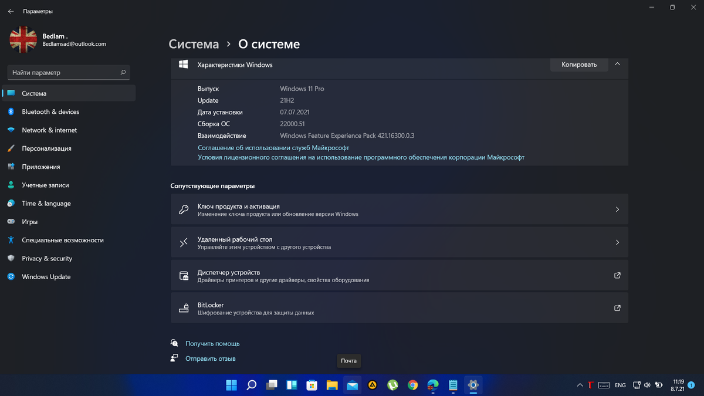The height and width of the screenshot is (396, 704).
Task: Open Bluetooth & devices settings
Action: pos(69,111)
